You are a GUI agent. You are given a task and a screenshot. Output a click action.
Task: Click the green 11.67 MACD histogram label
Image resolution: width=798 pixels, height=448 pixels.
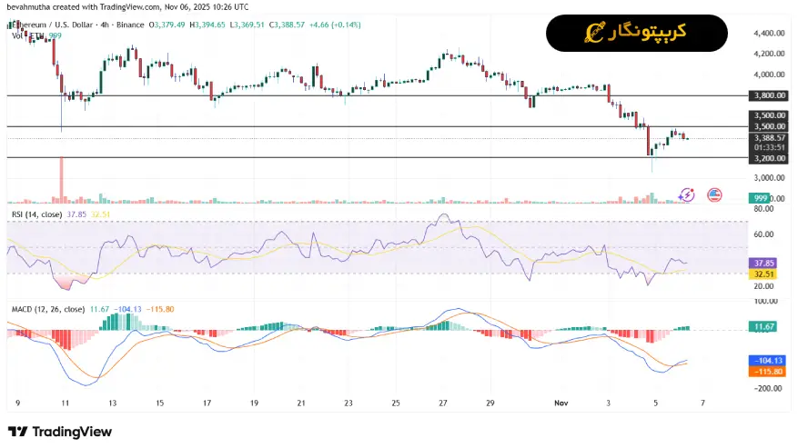(x=761, y=325)
